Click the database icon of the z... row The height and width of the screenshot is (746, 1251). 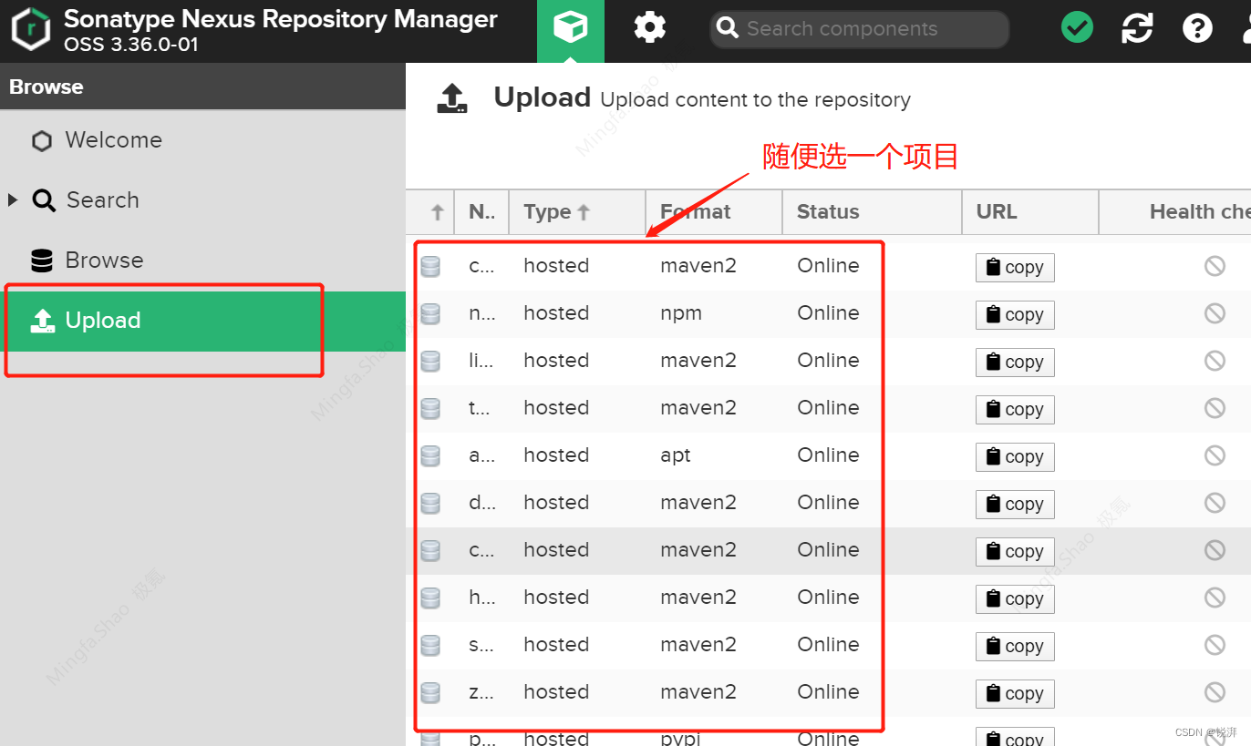pyautogui.click(x=430, y=692)
